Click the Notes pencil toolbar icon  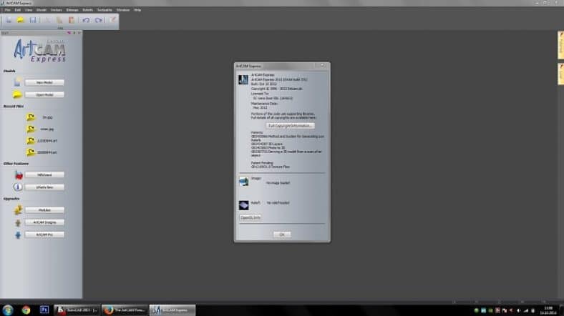click(x=113, y=20)
